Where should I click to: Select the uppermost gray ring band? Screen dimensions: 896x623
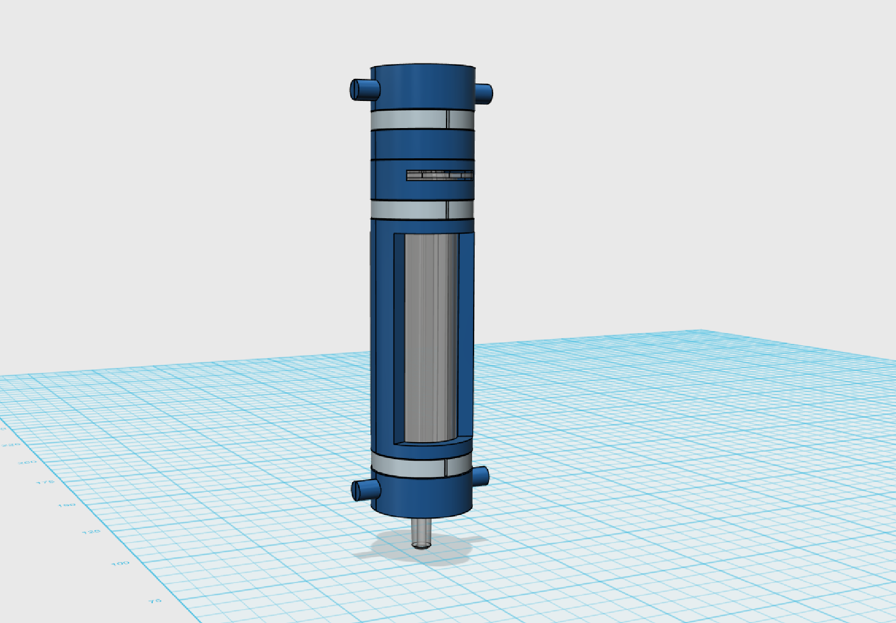tap(422, 119)
